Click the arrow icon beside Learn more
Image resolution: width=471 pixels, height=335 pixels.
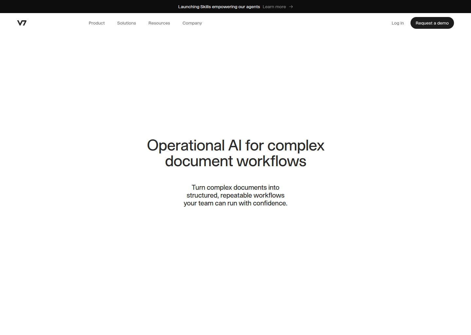tap(291, 7)
